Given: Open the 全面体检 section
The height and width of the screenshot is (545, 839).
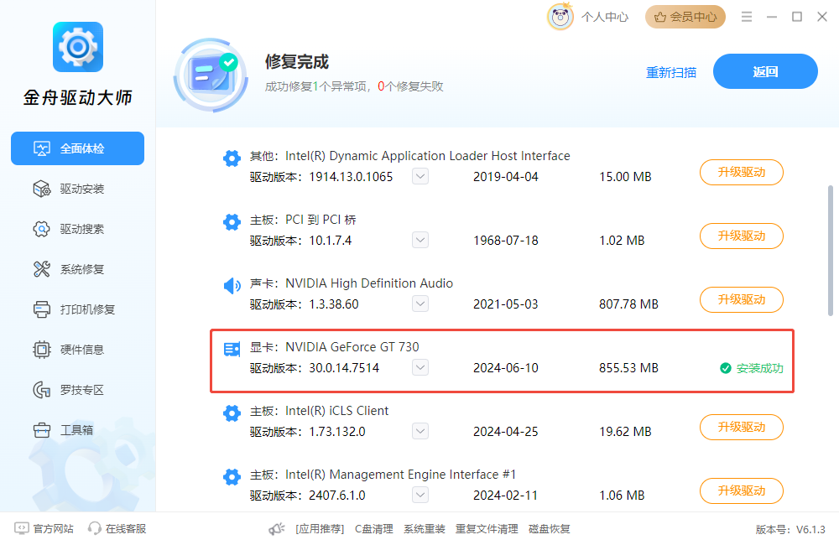Looking at the screenshot, I should (x=77, y=148).
